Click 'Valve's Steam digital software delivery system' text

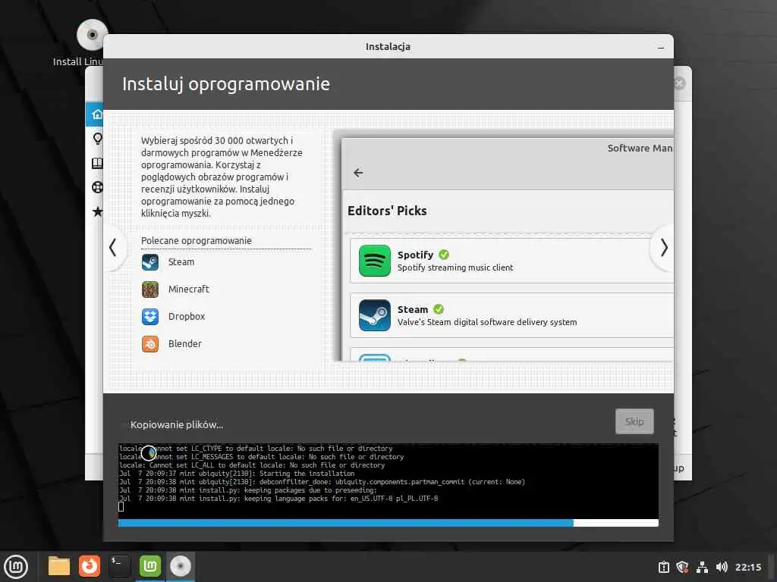pos(487,322)
